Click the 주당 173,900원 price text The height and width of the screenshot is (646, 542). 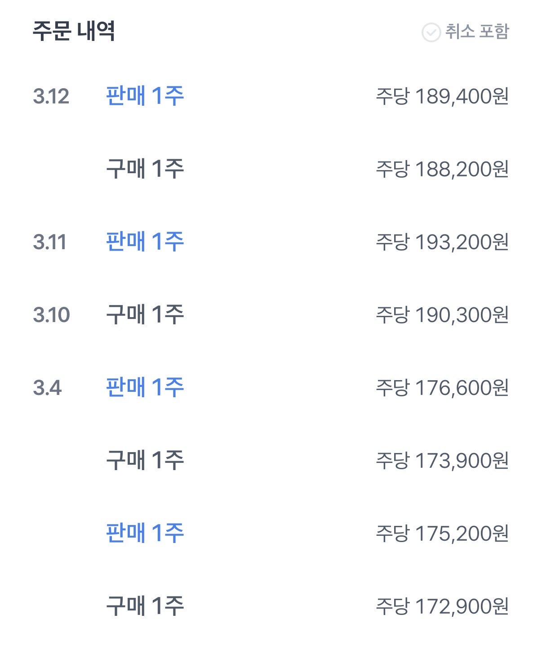(x=442, y=461)
